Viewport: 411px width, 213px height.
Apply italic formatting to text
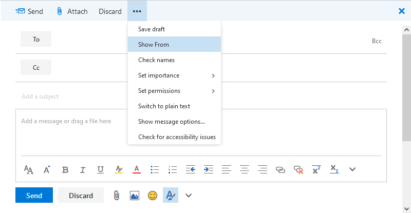pyautogui.click(x=83, y=169)
